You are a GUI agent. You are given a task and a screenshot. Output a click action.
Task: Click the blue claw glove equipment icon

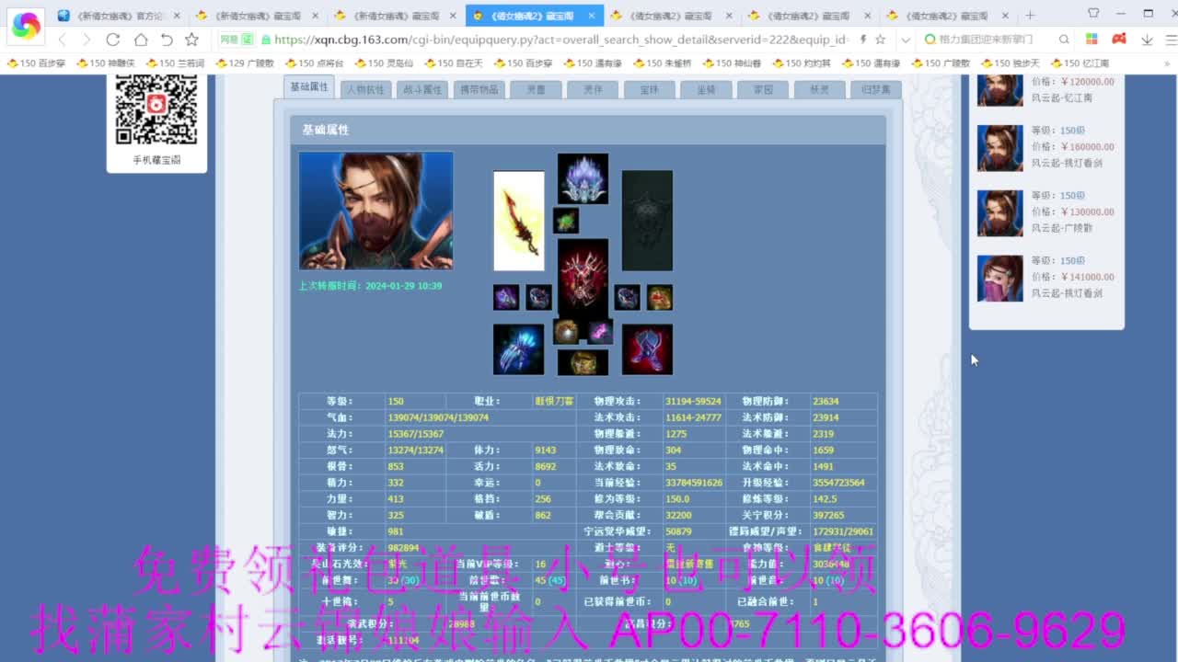518,349
